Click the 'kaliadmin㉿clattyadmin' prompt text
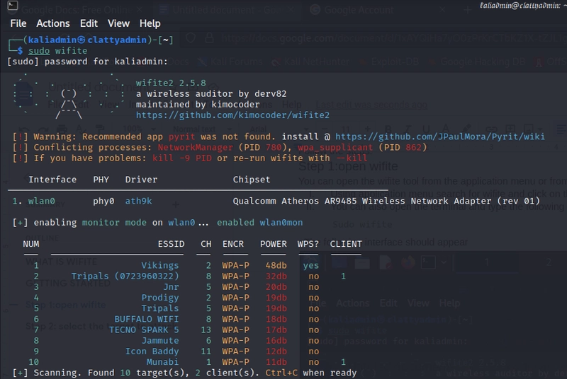Screen dimensions: 567x379 coord(87,40)
